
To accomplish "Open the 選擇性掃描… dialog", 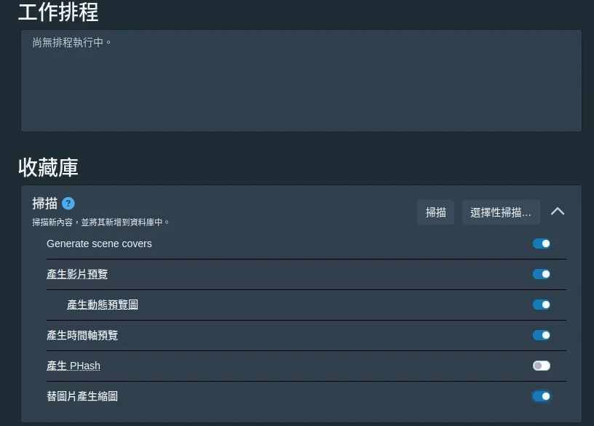I will click(x=501, y=212).
